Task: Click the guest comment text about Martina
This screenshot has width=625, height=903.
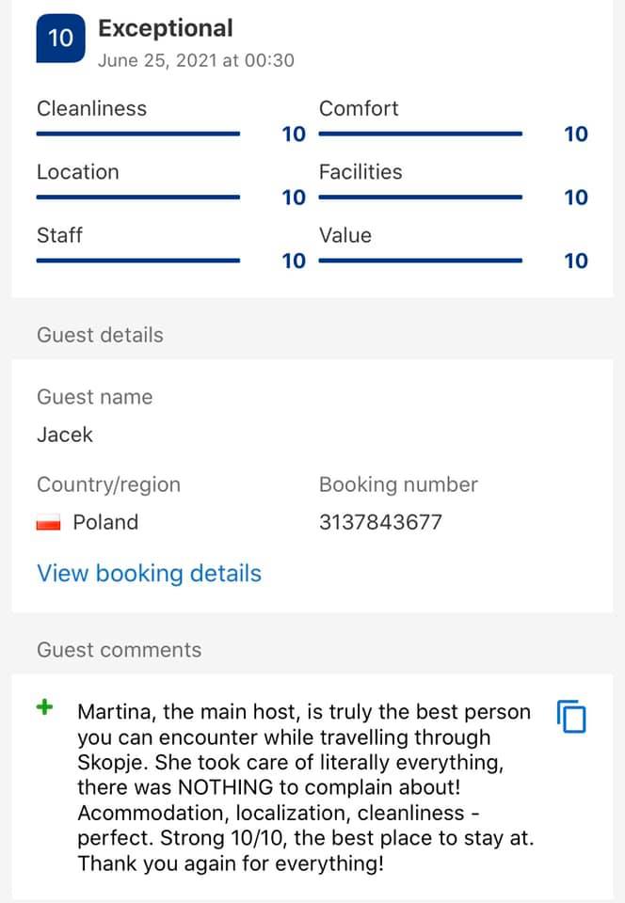Action: tap(306, 787)
